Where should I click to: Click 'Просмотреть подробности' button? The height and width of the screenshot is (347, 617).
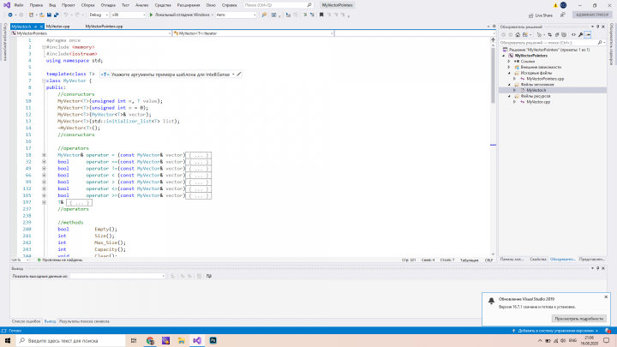point(578,319)
